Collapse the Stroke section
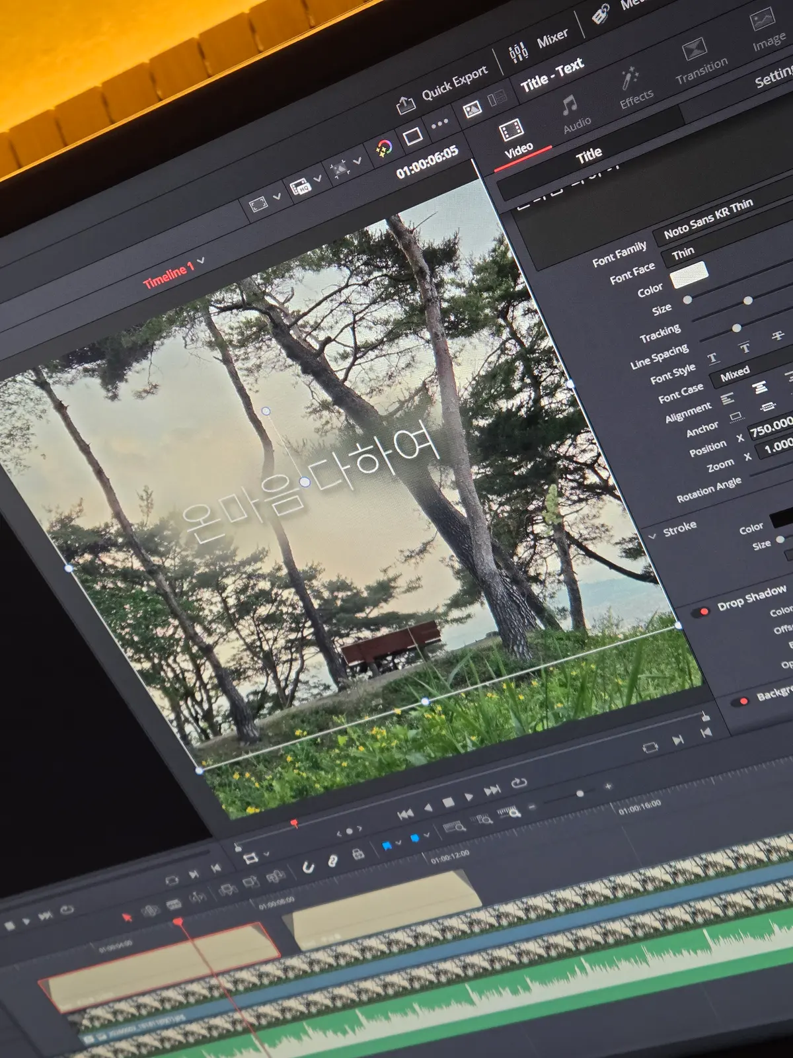 (652, 535)
